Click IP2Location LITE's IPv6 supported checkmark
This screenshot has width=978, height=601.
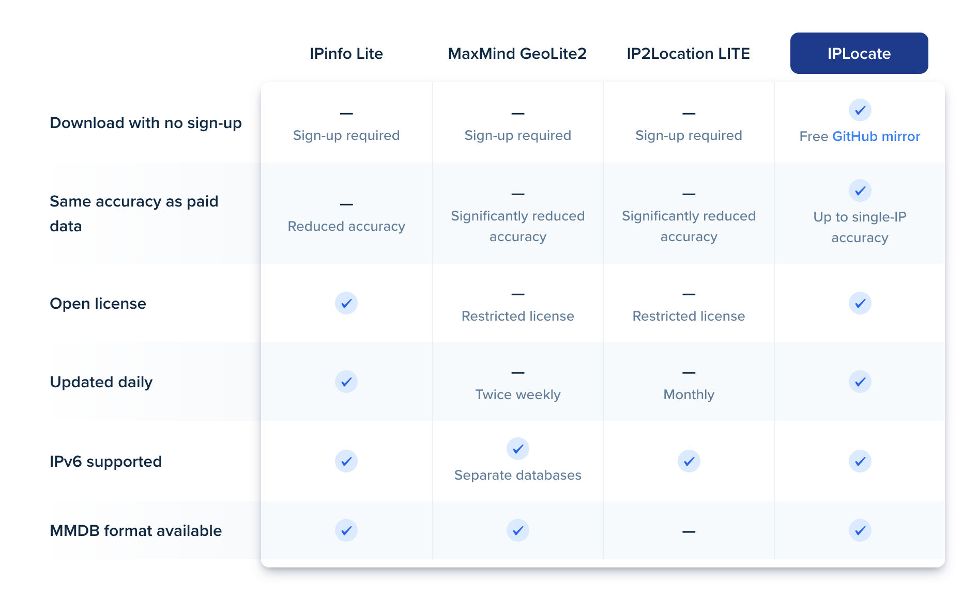point(689,461)
